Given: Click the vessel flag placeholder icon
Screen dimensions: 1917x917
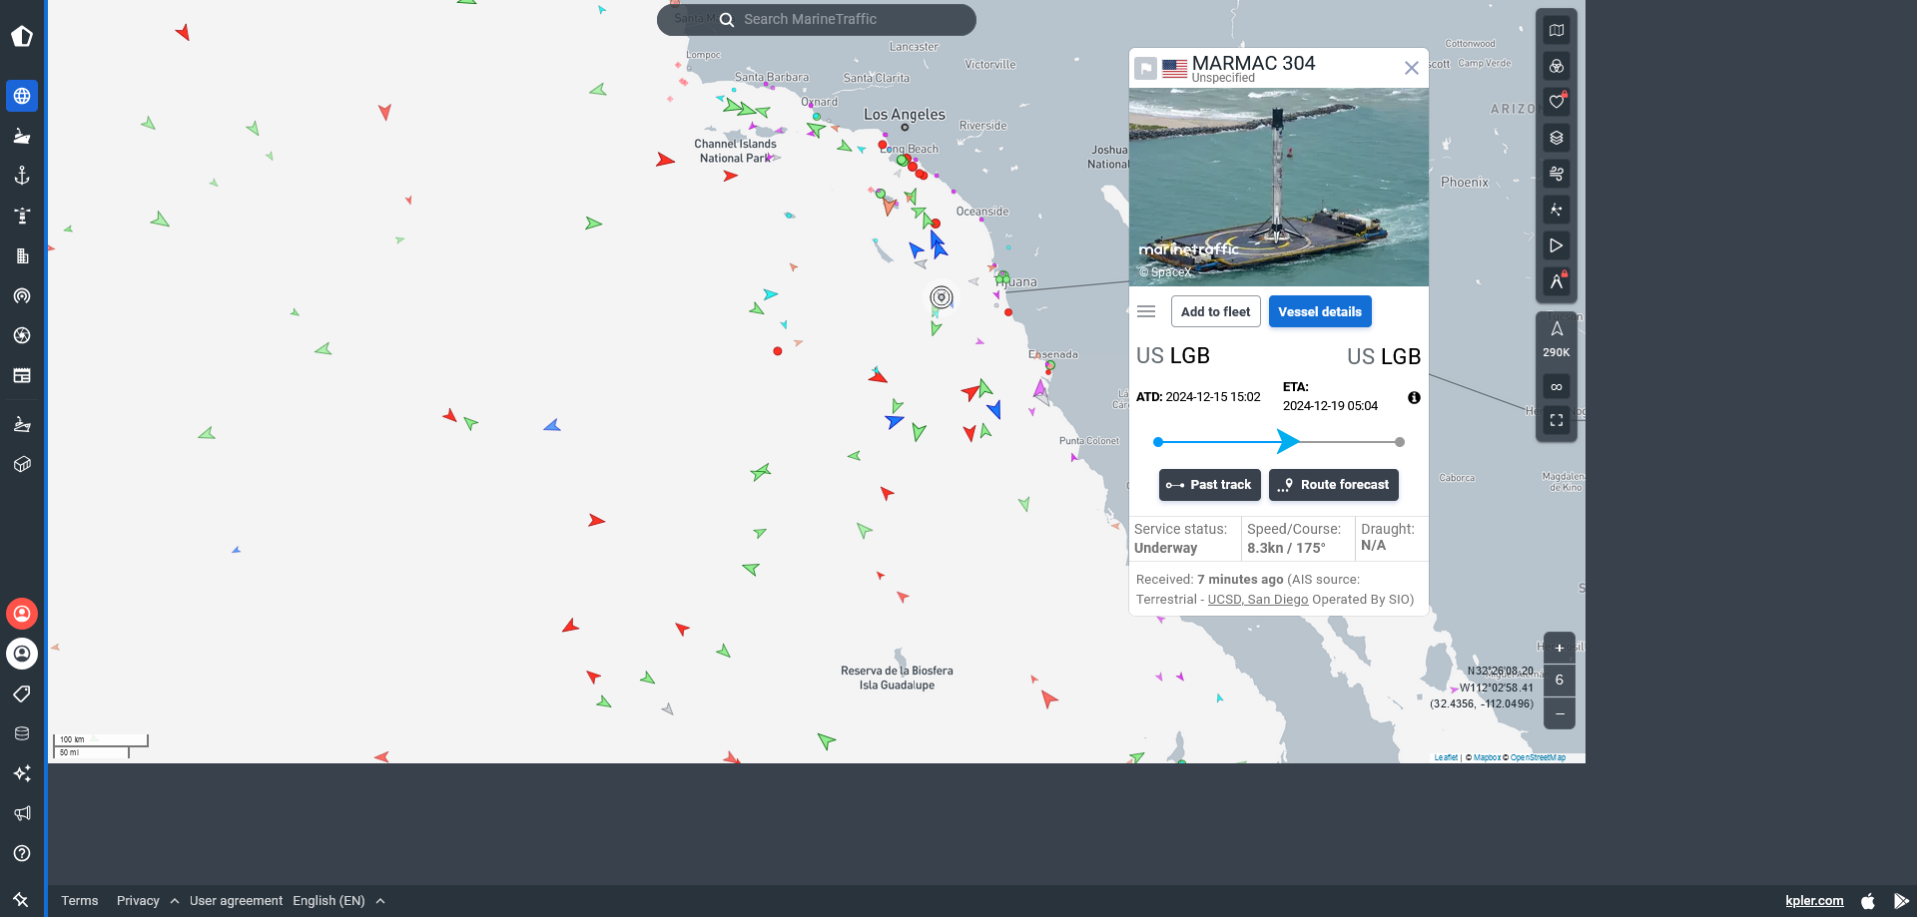Looking at the screenshot, I should point(1146,69).
